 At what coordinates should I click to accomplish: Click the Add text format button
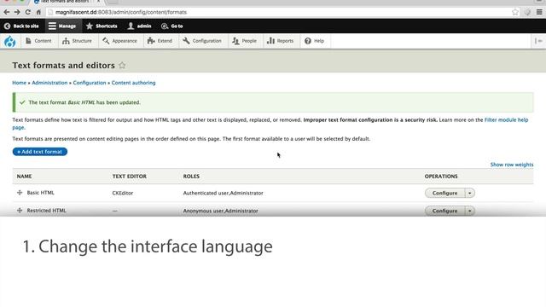40,152
